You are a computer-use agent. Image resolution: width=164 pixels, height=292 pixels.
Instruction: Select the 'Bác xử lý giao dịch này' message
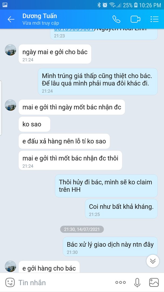click(x=110, y=247)
